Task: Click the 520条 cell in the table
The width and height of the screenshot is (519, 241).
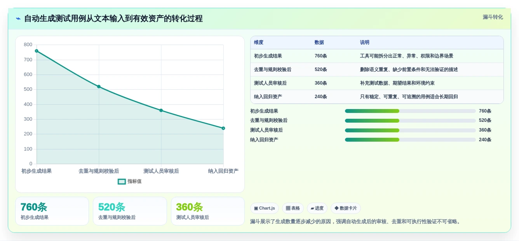Action: point(321,69)
